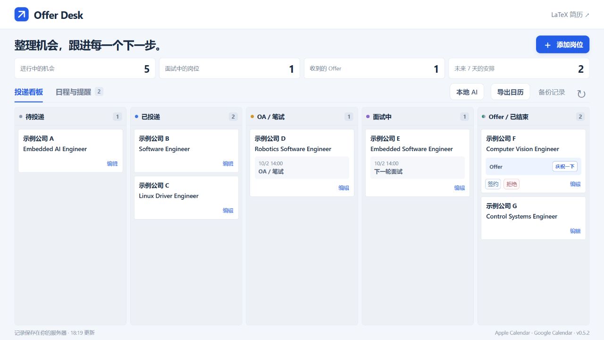The width and height of the screenshot is (604, 340).
Task: Click the 导出日历 button
Action: coord(510,92)
